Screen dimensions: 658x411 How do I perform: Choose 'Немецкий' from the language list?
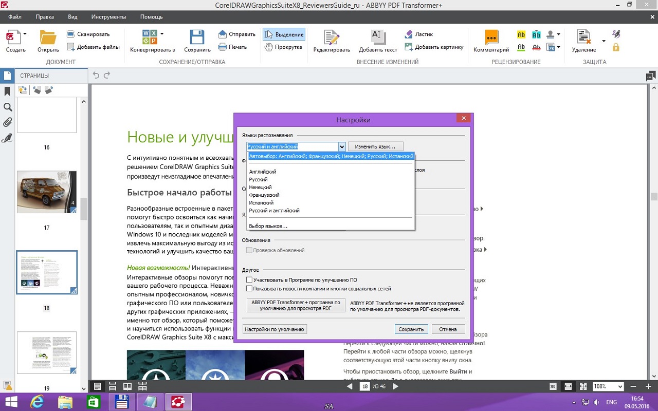[260, 188]
